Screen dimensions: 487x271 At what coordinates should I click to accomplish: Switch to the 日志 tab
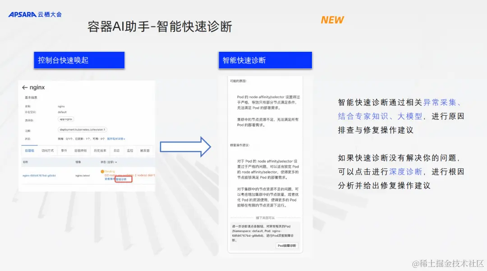(116, 150)
